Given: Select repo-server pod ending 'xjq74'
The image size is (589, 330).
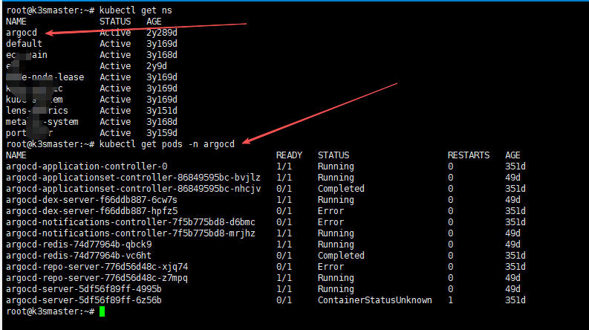Looking at the screenshot, I should 97,267.
